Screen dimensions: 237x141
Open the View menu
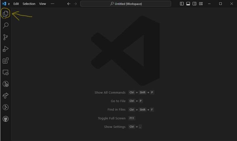(x=42, y=4)
